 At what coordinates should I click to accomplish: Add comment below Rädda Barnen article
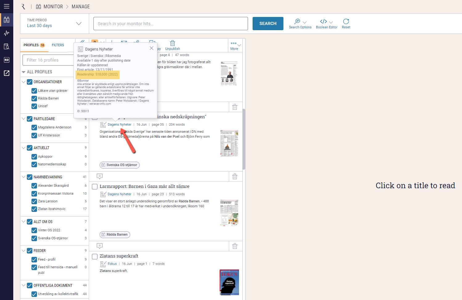[100, 246]
